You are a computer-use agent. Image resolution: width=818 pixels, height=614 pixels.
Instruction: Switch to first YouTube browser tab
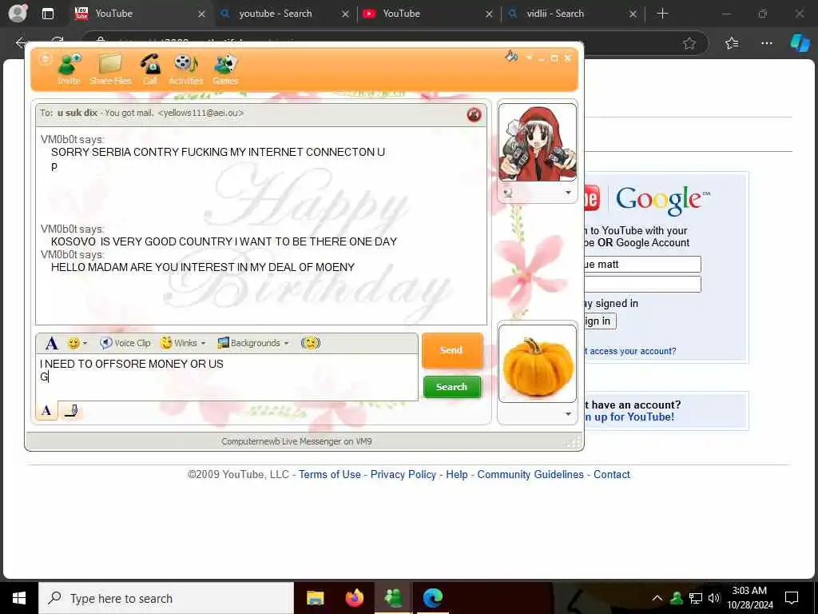(140, 14)
